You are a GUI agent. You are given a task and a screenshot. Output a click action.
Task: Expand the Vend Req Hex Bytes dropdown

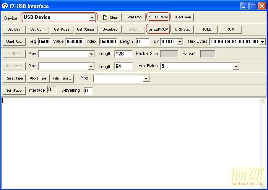[263, 42]
